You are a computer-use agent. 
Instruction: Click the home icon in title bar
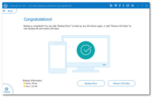(6, 6)
